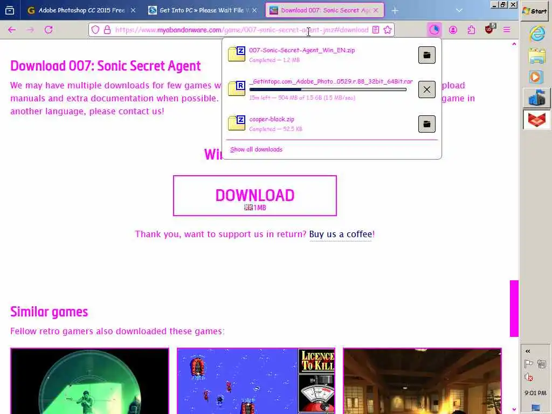
Task: Expand hidden tray icons chevron
Action: [528, 351]
